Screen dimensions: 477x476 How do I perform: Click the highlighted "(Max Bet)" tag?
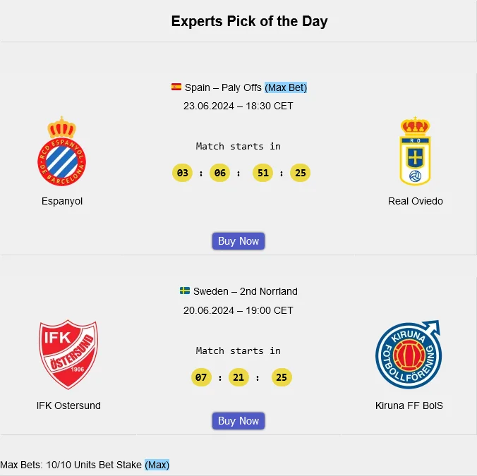tap(286, 87)
